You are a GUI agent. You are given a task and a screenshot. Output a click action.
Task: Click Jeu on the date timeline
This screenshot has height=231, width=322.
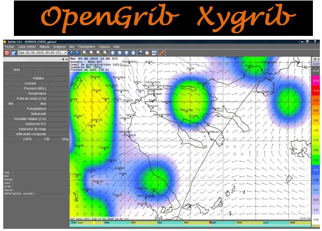(159, 222)
